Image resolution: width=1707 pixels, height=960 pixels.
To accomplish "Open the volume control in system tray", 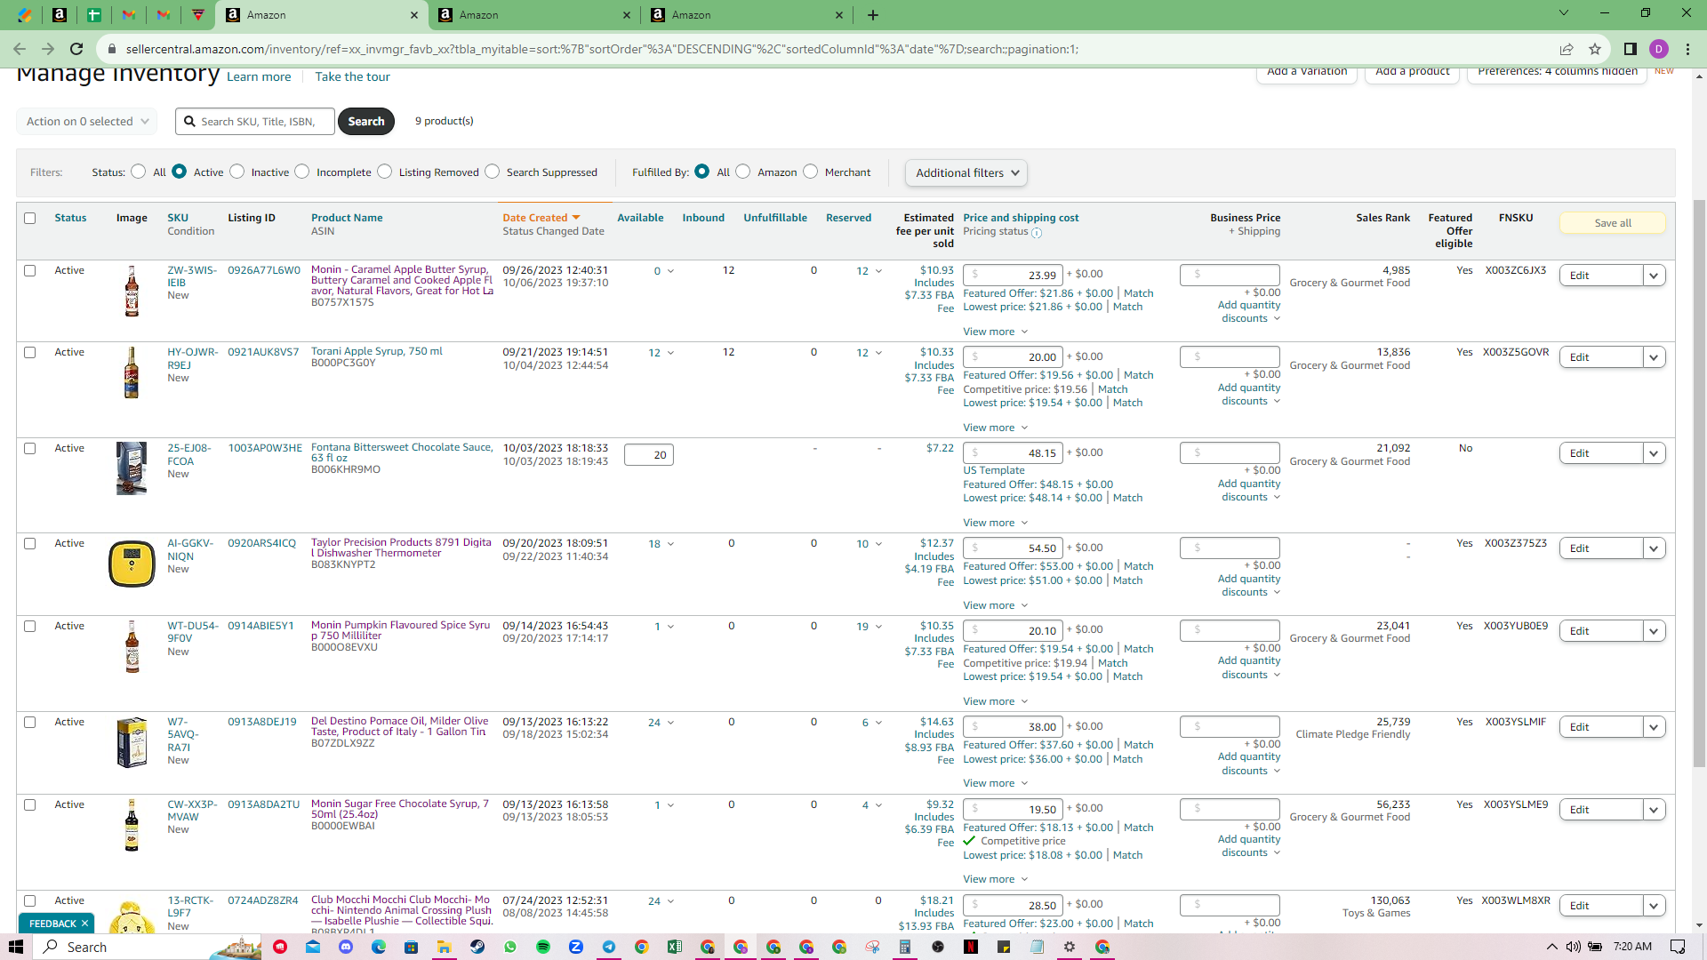I will pos(1574,947).
